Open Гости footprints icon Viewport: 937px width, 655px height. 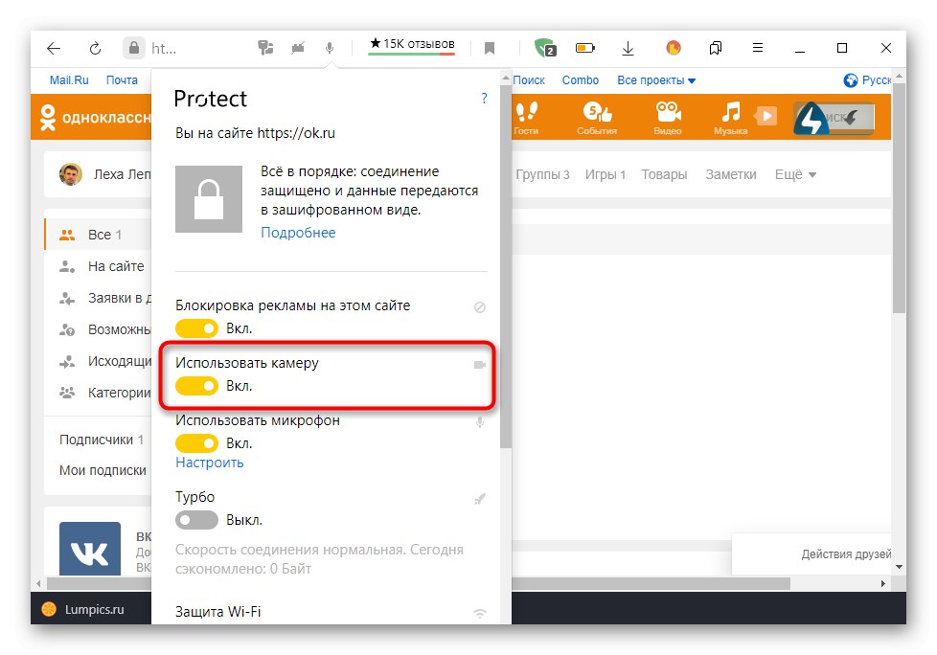pos(527,118)
